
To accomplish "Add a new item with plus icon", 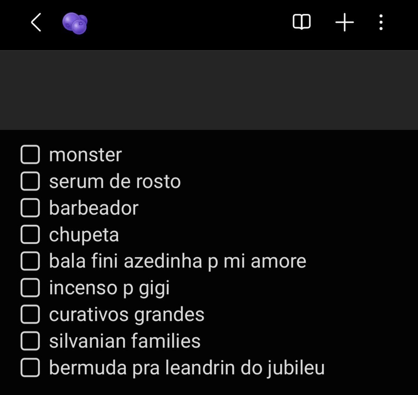I will pyautogui.click(x=345, y=22).
